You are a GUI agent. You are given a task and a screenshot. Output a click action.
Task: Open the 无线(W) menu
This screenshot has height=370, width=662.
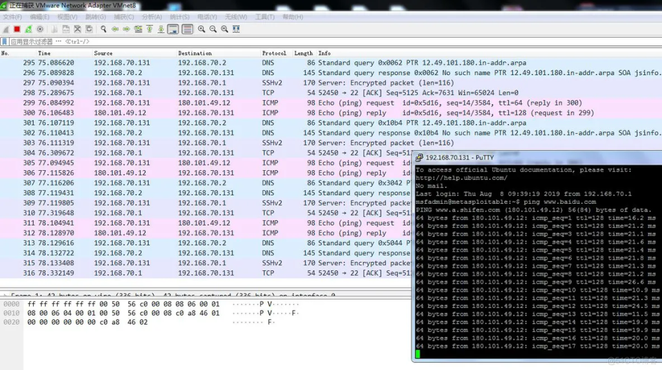(x=235, y=17)
